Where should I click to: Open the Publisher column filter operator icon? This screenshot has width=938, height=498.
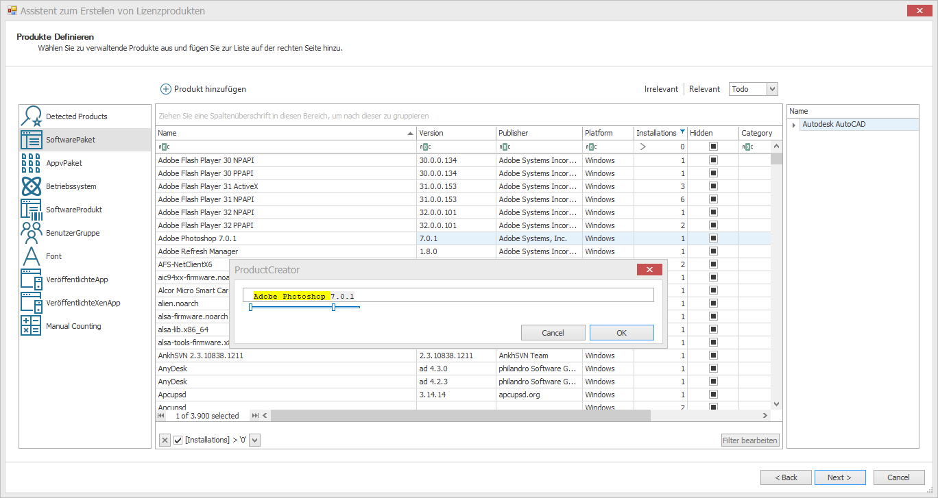pos(505,147)
